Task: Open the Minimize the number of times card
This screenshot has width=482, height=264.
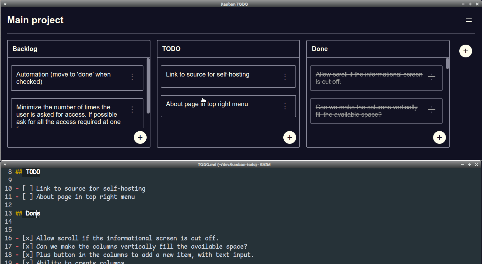Action: coord(77,113)
